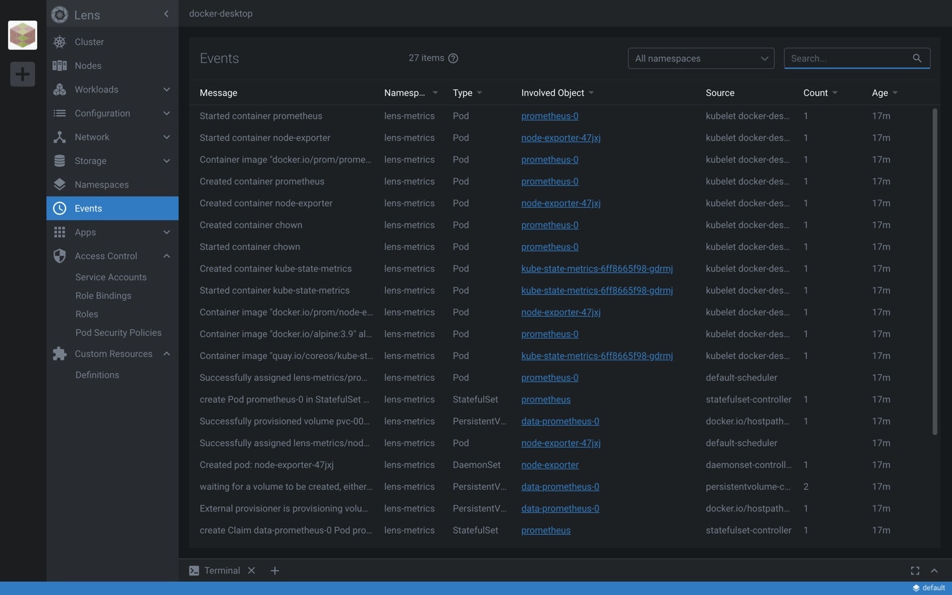952x595 pixels.
Task: Open the All namespaces dropdown
Action: tap(701, 58)
